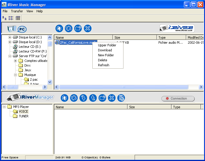
Task: Choose Download in context menu
Action: tap(108, 50)
